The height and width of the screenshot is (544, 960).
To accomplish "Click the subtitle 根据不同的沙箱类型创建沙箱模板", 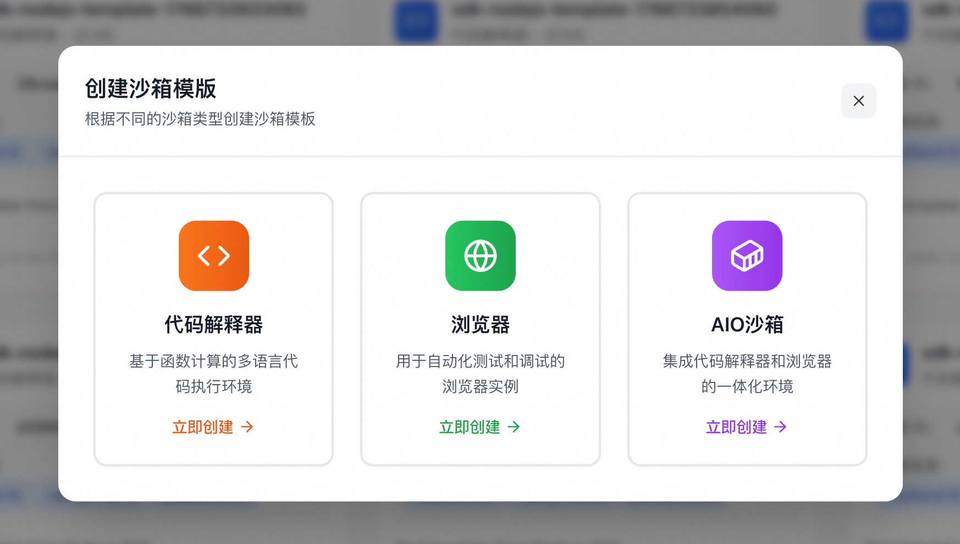I will tap(200, 119).
